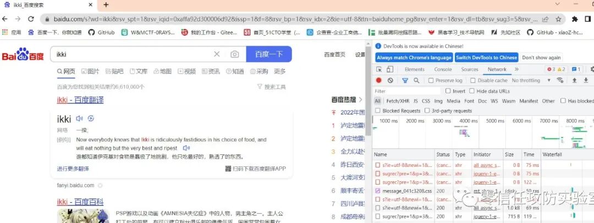Image resolution: width=594 pixels, height=223 pixels.
Task: Check the Has blocked cookies checkbox
Action: point(563,101)
